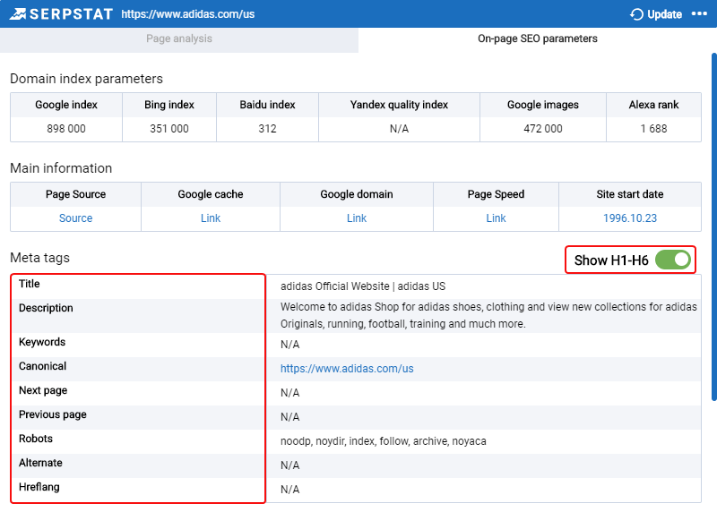Click the Update button label
Screen dimensions: 717x512
point(664,14)
